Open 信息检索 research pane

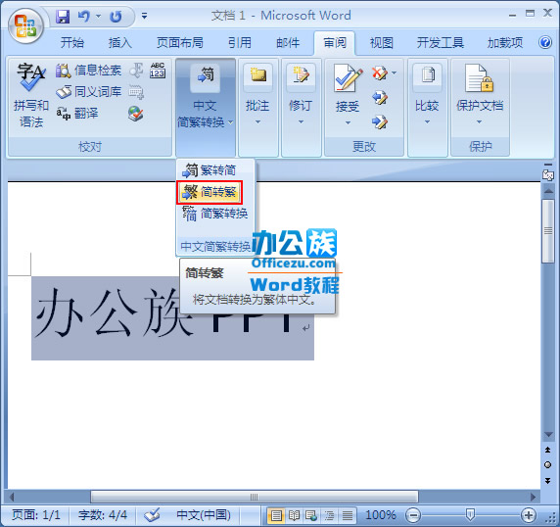tap(88, 71)
